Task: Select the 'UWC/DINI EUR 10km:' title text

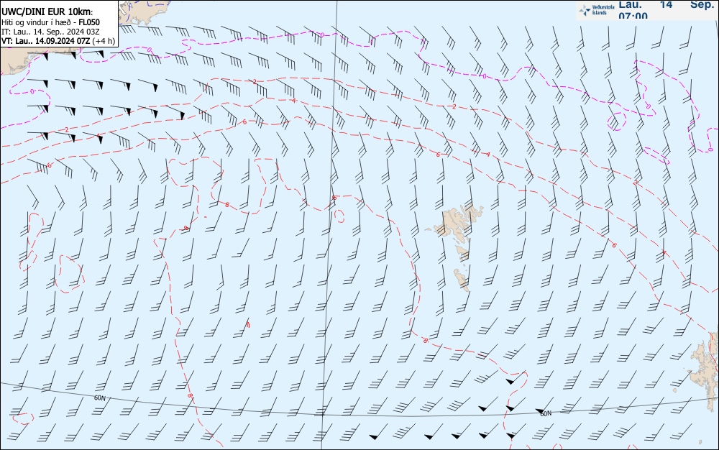Action: pos(47,12)
